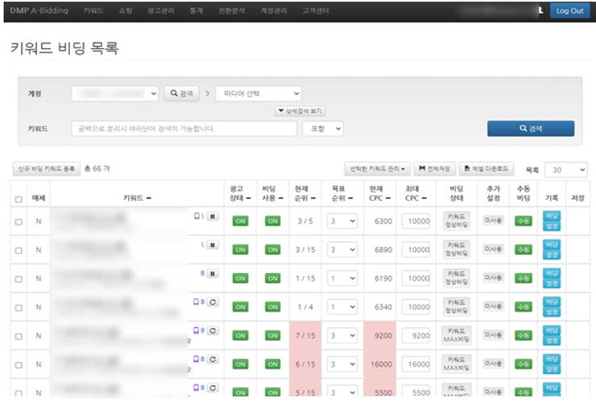The width and height of the screenshot is (596, 403).
Task: Click the orange L marker on the 3 / 15 row
Action: coord(203,245)
